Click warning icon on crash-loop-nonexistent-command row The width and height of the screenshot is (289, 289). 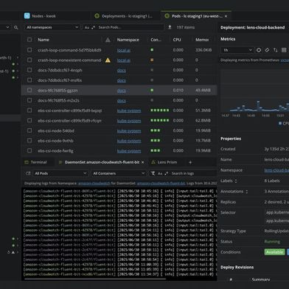(108, 60)
